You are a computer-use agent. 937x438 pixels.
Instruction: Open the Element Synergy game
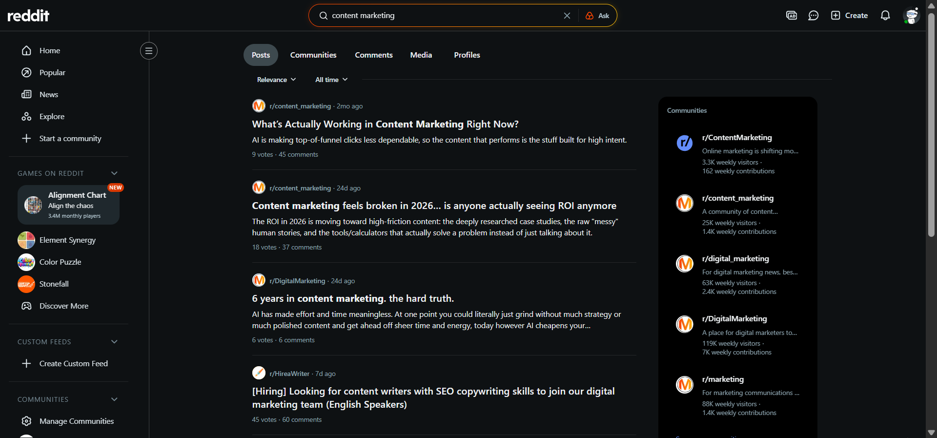click(x=68, y=240)
